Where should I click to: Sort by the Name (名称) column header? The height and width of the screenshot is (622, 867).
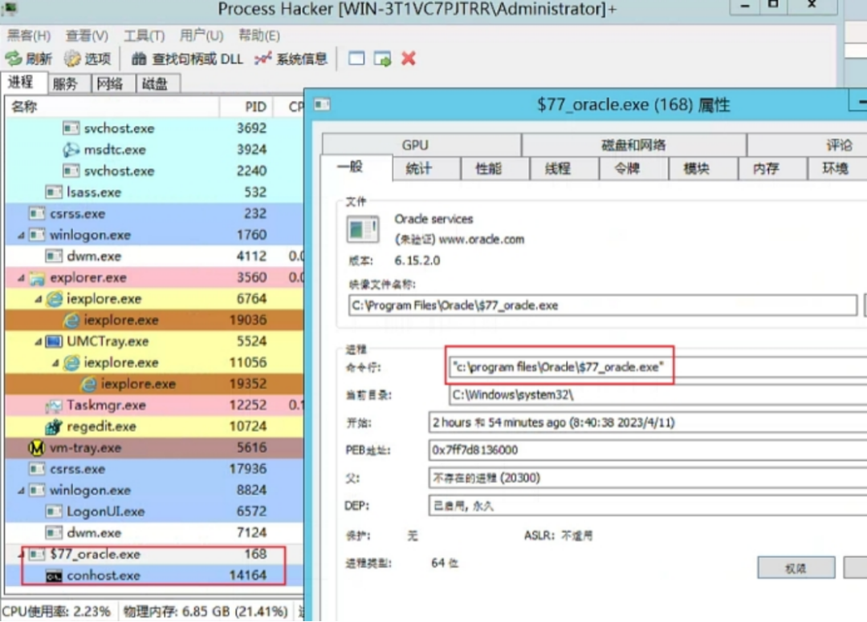[112, 107]
